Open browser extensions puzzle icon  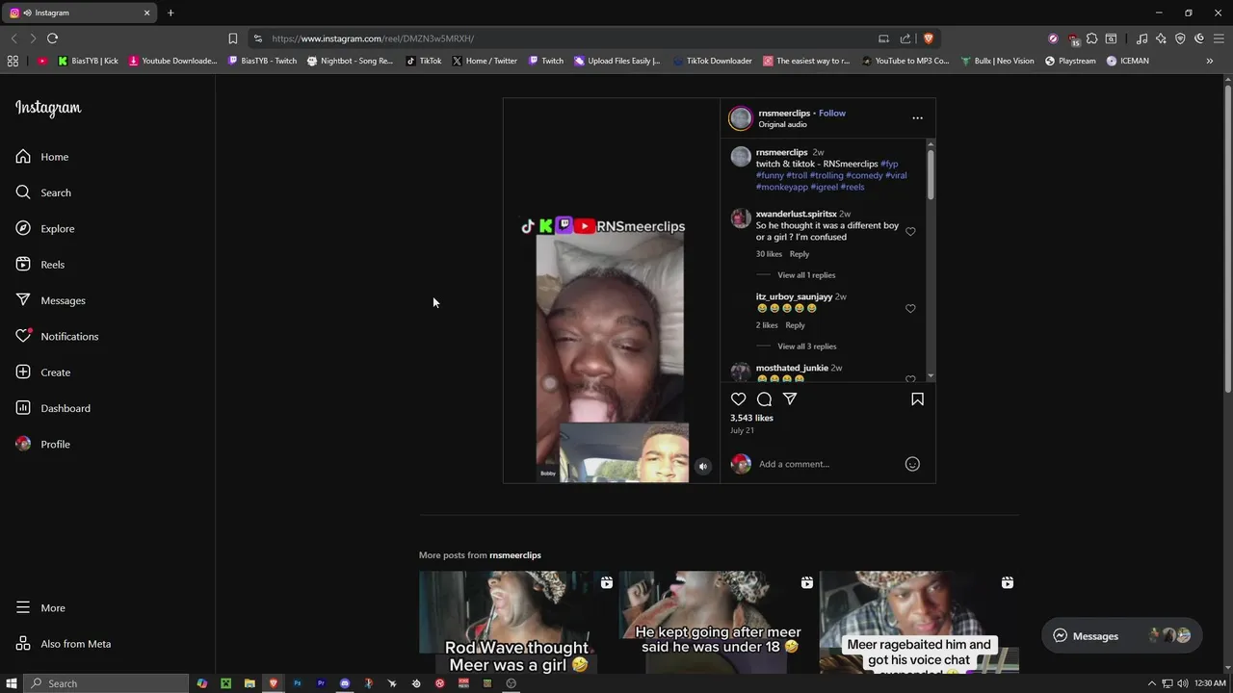1091,38
